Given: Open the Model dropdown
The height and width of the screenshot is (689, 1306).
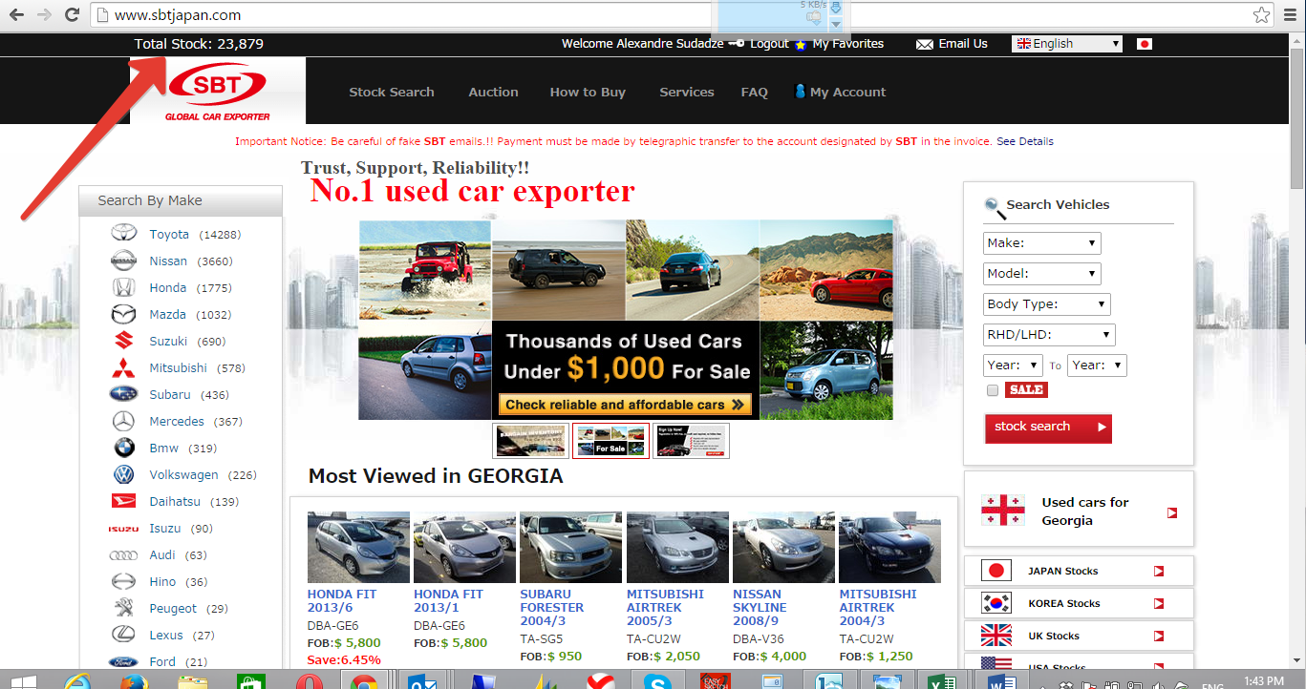Looking at the screenshot, I should (x=1041, y=274).
